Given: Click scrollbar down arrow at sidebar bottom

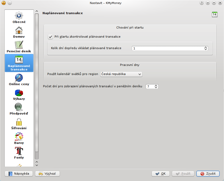Looking at the screenshot, I should click(37, 165).
